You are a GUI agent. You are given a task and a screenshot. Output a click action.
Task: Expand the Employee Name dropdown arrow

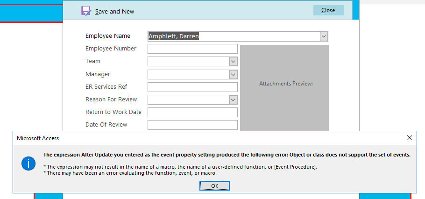pyautogui.click(x=324, y=36)
